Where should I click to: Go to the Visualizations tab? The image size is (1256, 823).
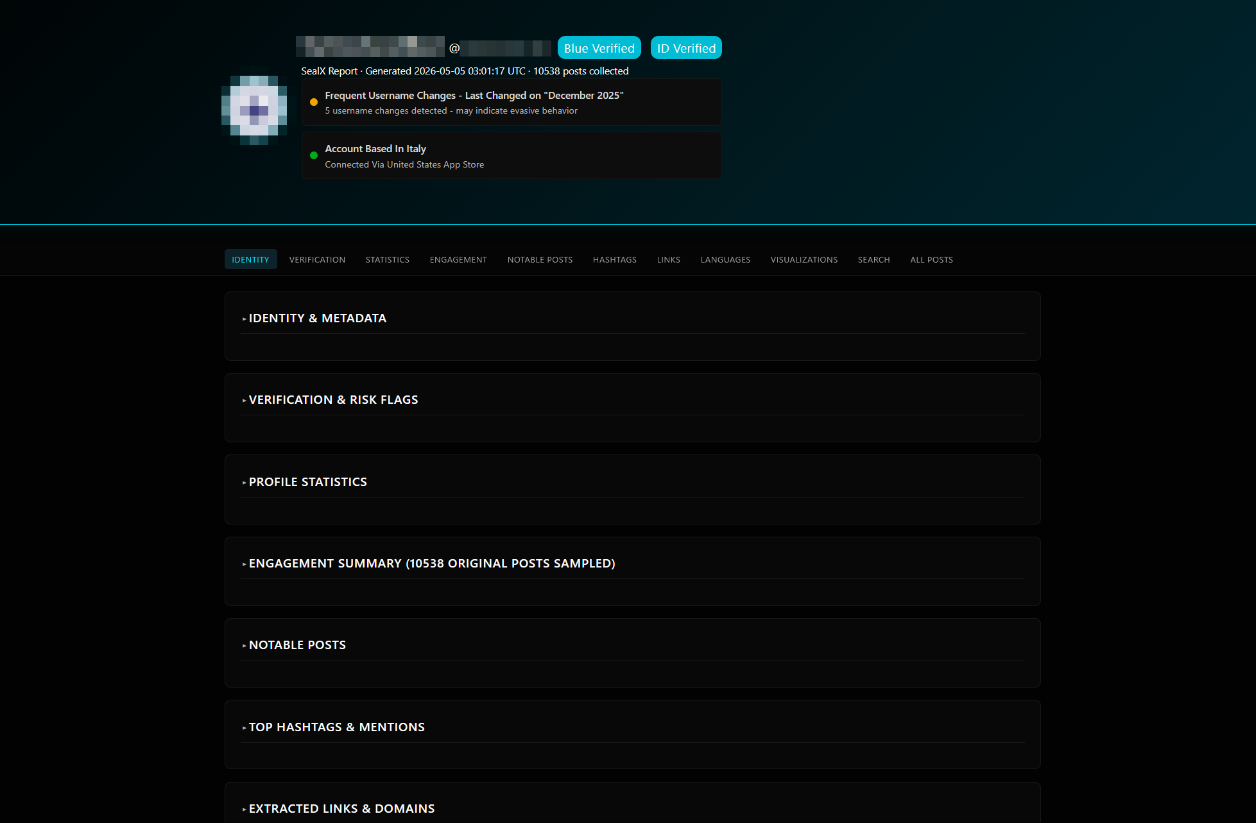pyautogui.click(x=804, y=259)
